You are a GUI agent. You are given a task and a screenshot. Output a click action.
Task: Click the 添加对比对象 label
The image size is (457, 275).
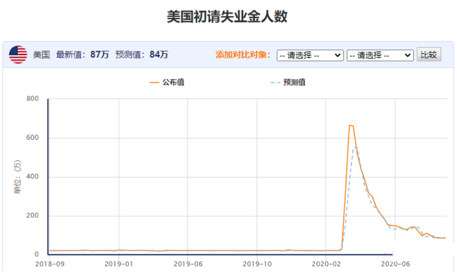[x=243, y=54]
